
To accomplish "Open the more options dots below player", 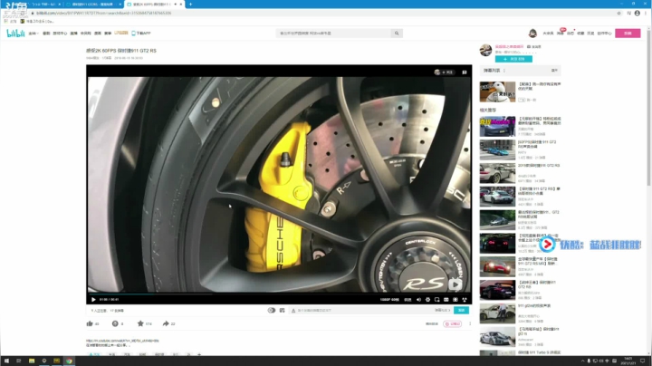I will [470, 323].
